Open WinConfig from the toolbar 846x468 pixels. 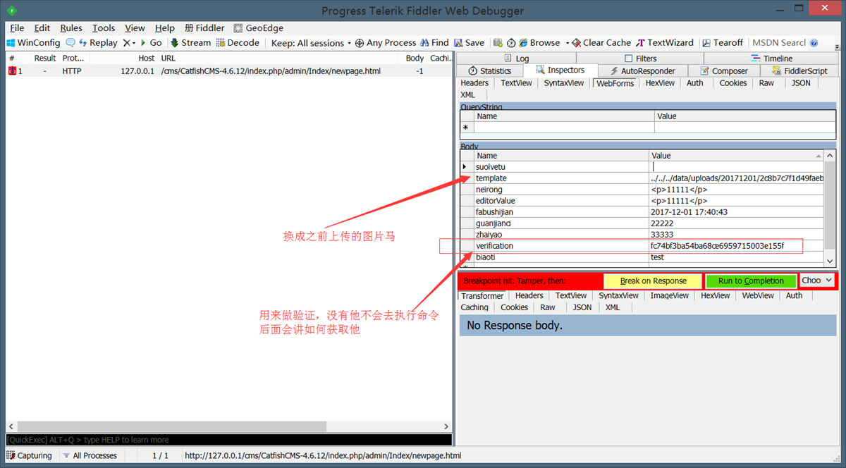(33, 42)
